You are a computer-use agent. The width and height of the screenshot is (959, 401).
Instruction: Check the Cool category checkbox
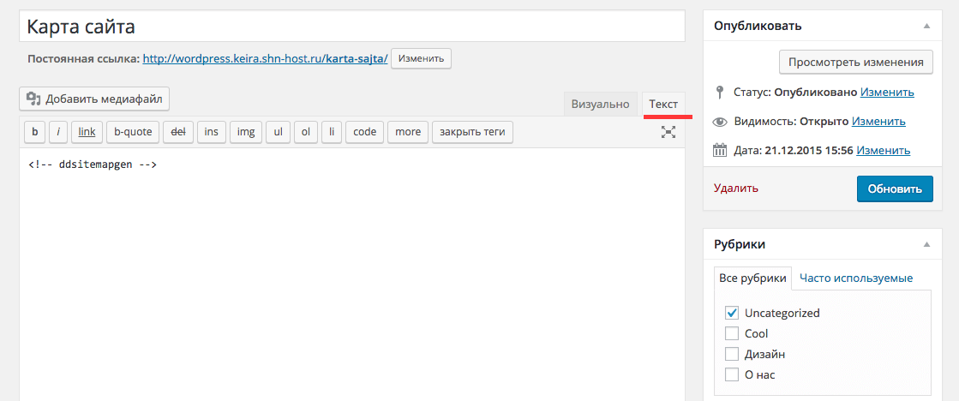pyautogui.click(x=732, y=333)
